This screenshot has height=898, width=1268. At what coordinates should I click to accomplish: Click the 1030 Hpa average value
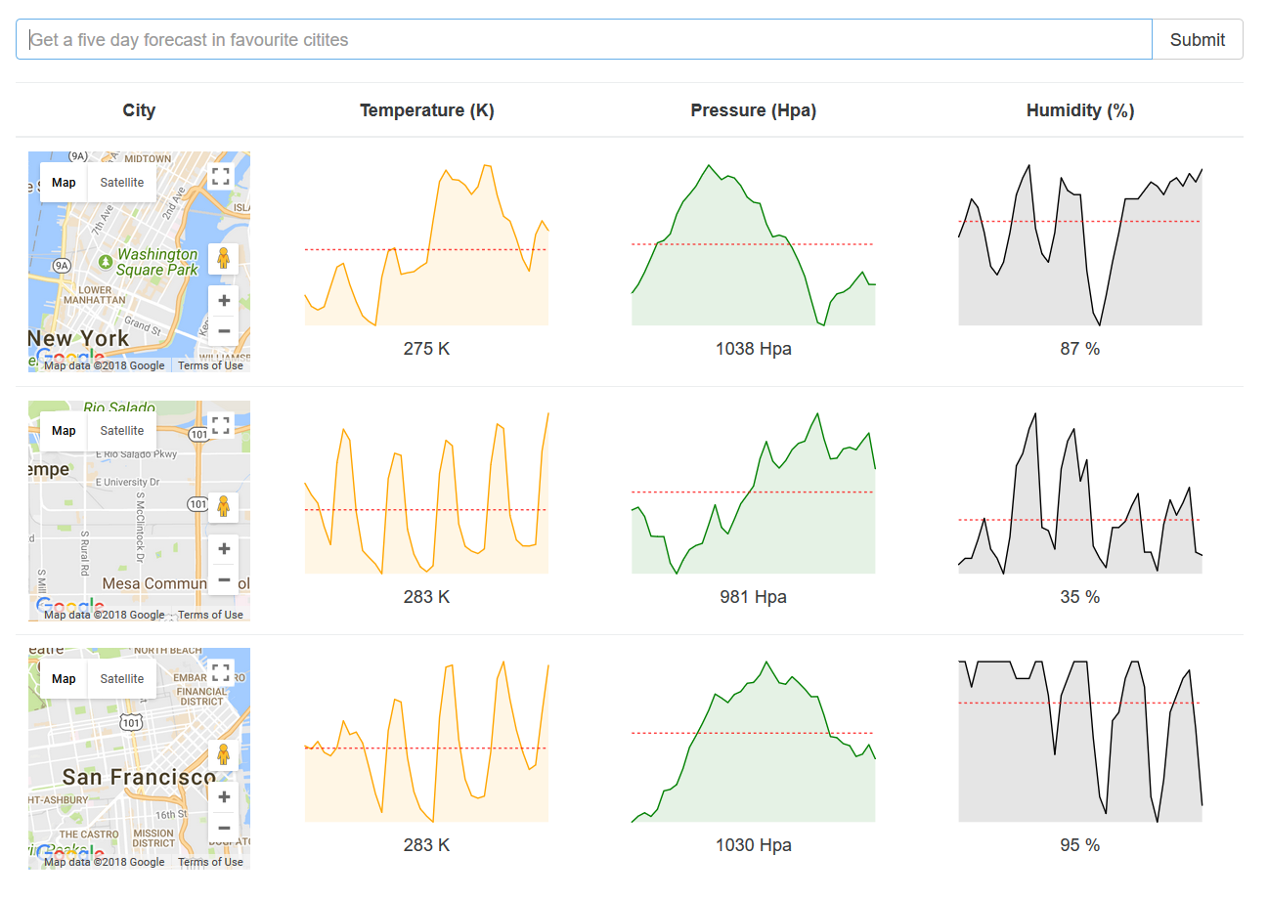[754, 844]
